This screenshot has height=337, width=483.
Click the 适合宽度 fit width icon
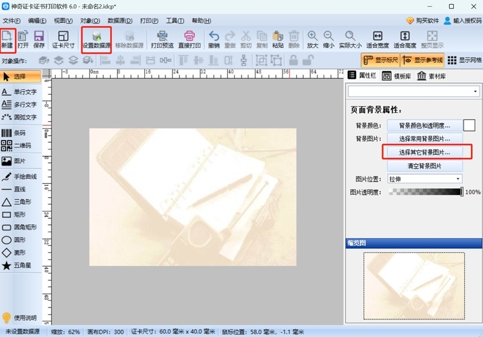377,39
